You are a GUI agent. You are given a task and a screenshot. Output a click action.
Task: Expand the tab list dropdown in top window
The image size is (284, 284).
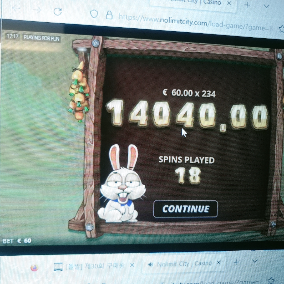click(266, 6)
